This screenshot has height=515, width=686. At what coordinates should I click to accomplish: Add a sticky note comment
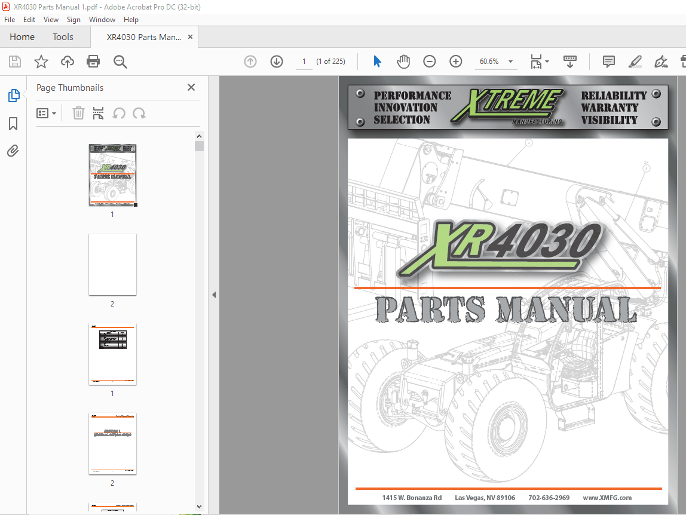(x=608, y=62)
